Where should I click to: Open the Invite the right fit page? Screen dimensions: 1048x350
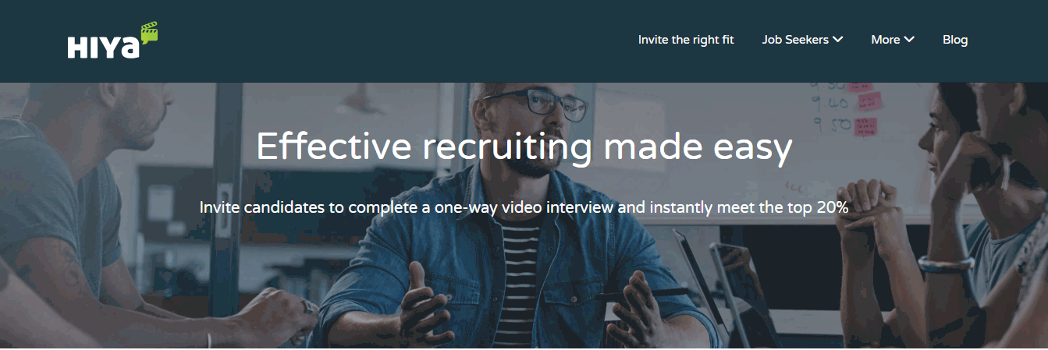click(686, 40)
